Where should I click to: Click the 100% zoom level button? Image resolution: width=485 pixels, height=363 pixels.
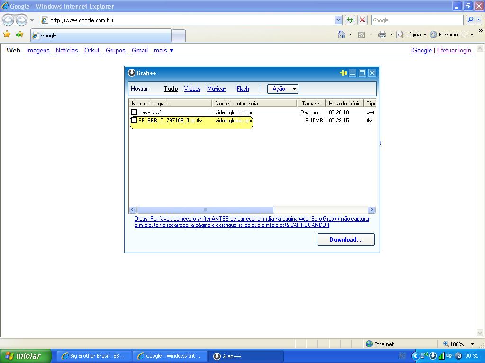click(x=453, y=344)
